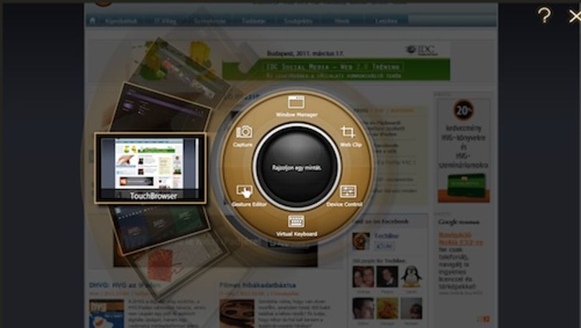This screenshot has width=581, height=328.
Task: Choose the dark tiled thumbnail below TouchBrowser
Action: [x=160, y=228]
